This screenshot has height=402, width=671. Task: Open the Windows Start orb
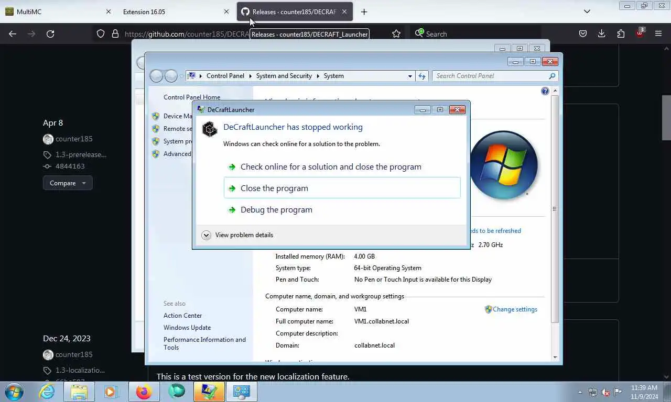14,392
